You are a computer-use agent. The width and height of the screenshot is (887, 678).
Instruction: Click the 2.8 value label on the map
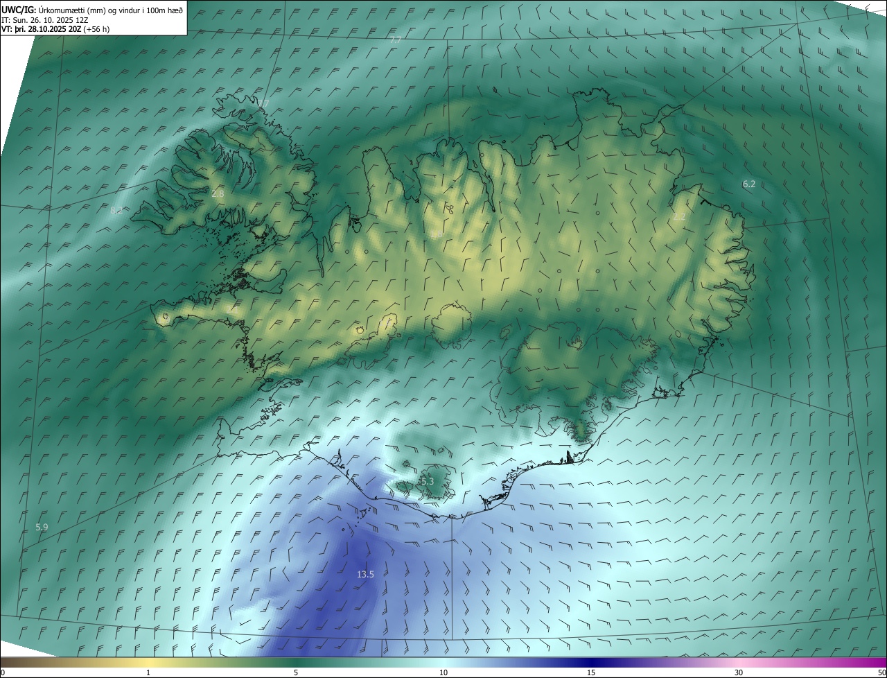pyautogui.click(x=218, y=193)
